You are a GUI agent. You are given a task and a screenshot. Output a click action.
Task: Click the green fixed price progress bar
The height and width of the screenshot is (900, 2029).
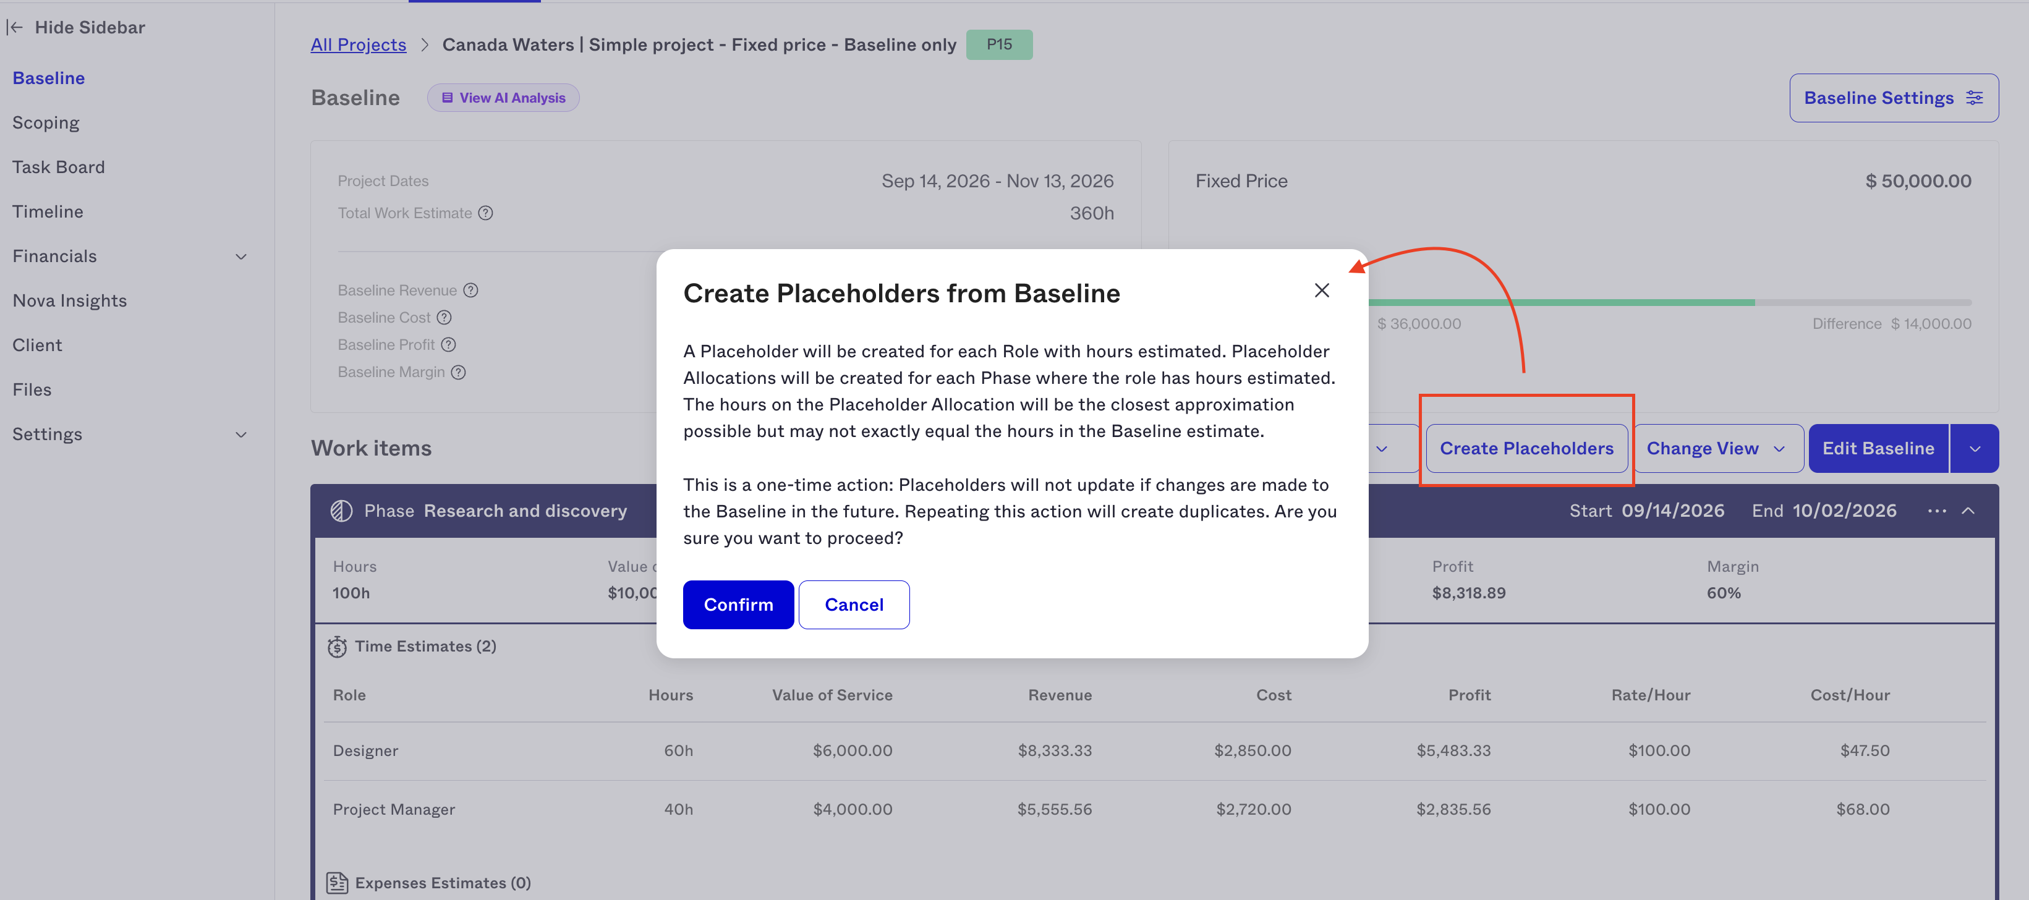(x=1561, y=302)
